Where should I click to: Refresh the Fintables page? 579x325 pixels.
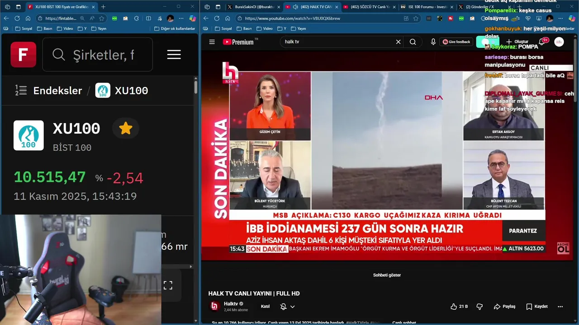pyautogui.click(x=17, y=18)
